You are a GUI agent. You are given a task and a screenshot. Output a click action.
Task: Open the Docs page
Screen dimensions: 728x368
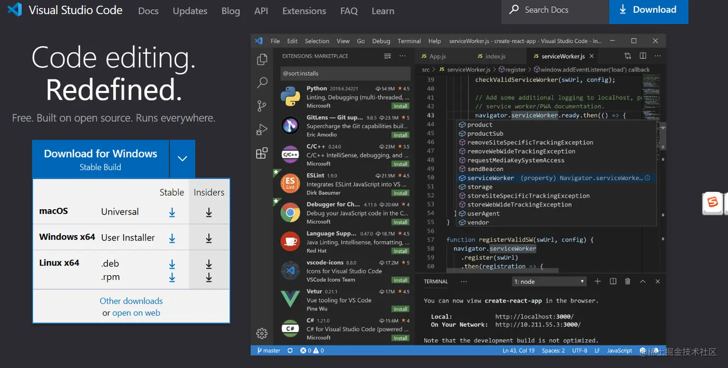coord(148,11)
